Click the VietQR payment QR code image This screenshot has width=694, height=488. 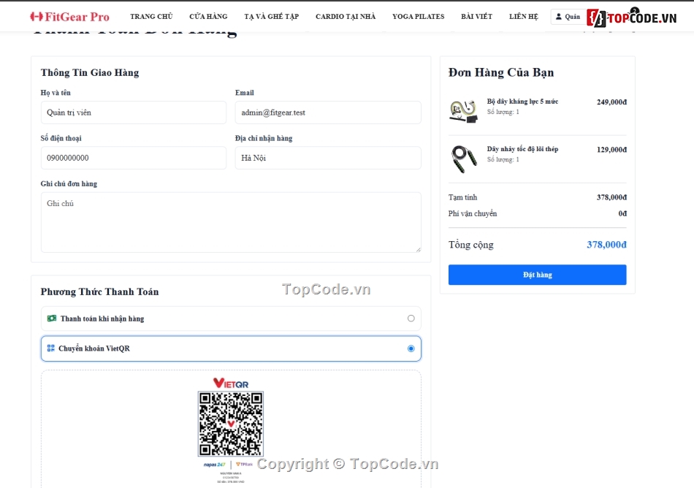(x=231, y=424)
